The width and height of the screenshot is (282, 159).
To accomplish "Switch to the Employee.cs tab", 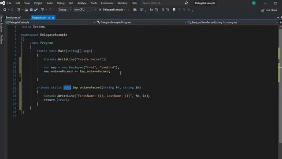I will pyautogui.click(x=14, y=18).
